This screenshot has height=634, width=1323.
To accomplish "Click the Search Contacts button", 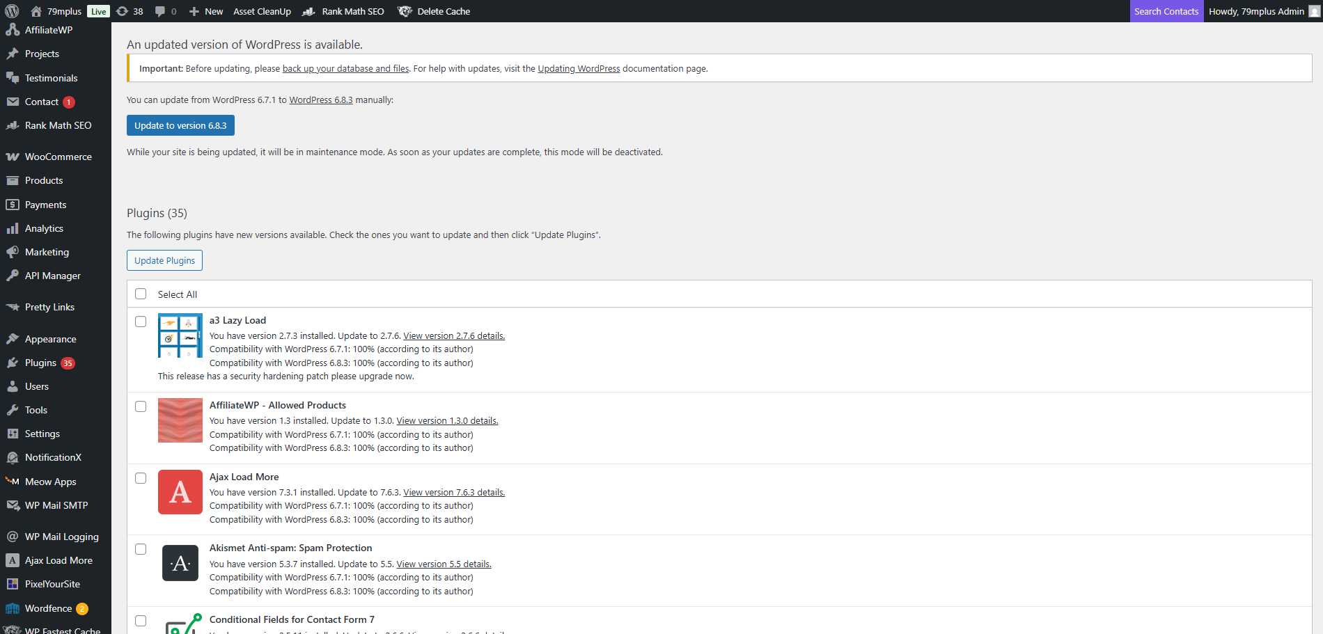I will click(x=1166, y=11).
